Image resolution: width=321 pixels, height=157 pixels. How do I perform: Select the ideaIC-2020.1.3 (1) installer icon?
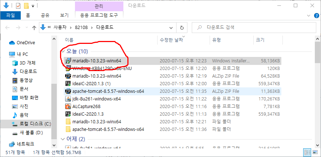click(68, 84)
